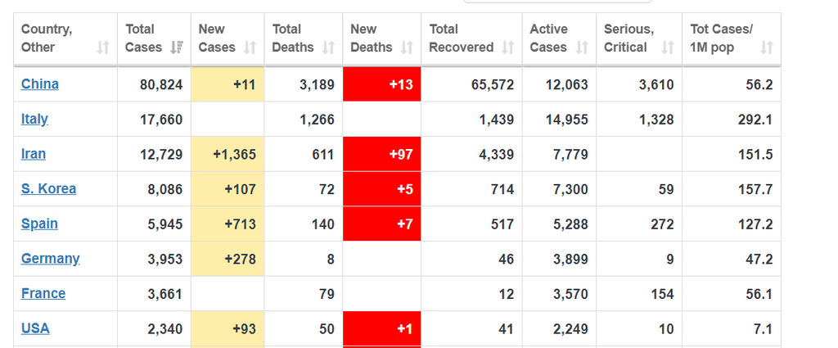
Task: Select S. Korea new deaths +5
Action: pos(382,189)
